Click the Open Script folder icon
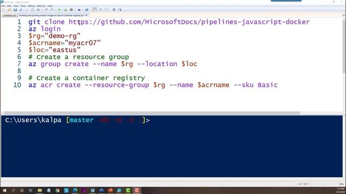346x194 pixels. [x=10, y=10]
